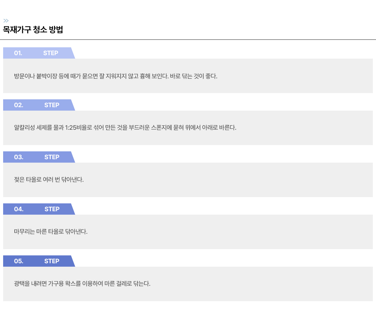Select the 05. number label
This screenshot has height=319, width=376.
(x=18, y=261)
